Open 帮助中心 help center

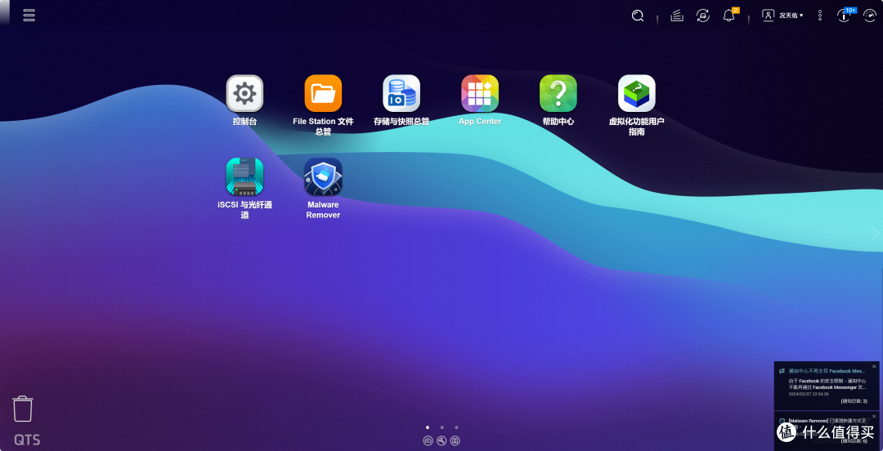[558, 93]
